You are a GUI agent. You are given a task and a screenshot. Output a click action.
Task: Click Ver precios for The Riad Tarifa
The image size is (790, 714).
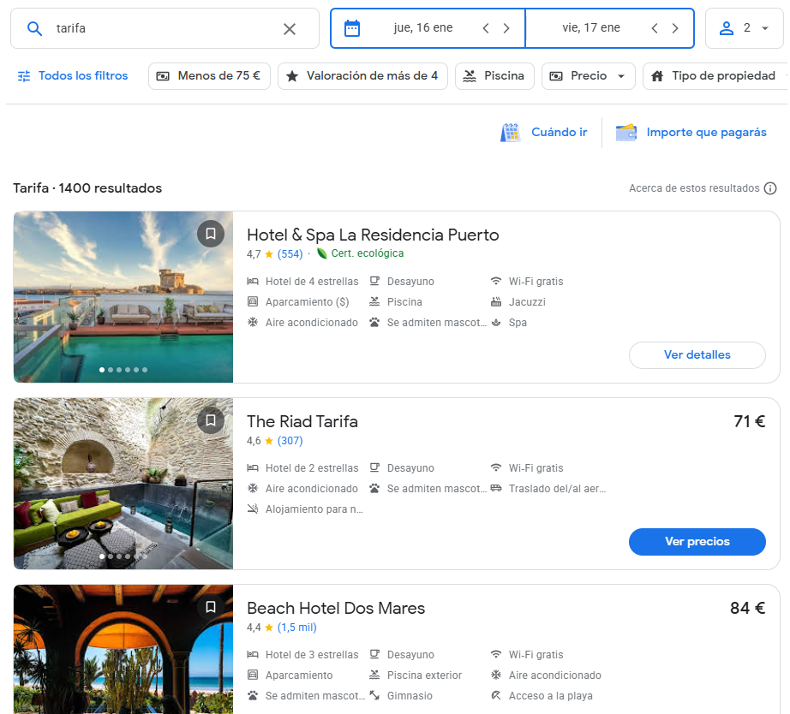coord(697,542)
